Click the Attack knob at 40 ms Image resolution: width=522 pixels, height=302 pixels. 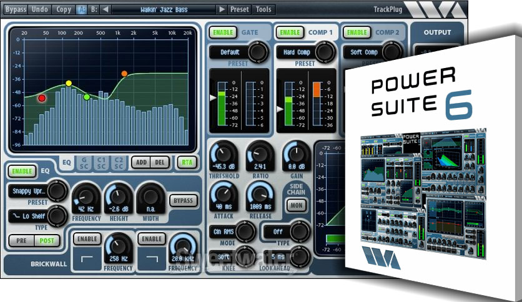[x=224, y=195]
